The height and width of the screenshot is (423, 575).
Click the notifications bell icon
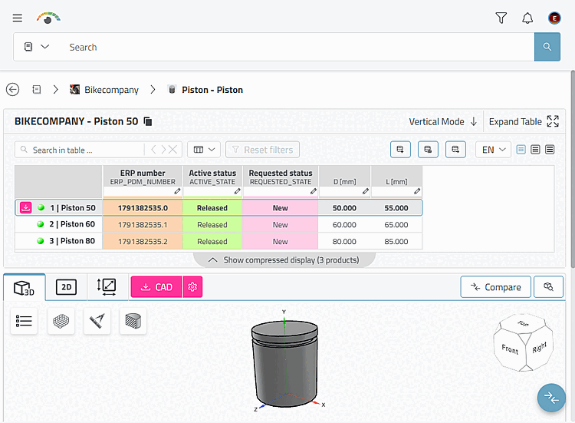coord(527,18)
